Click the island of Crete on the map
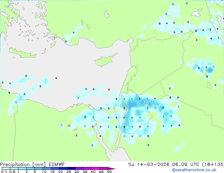The width and height of the screenshot is (224, 173). click(x=22, y=53)
